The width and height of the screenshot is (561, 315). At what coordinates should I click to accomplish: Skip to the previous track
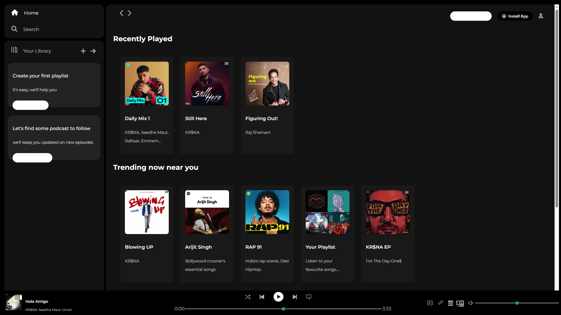[262, 297]
